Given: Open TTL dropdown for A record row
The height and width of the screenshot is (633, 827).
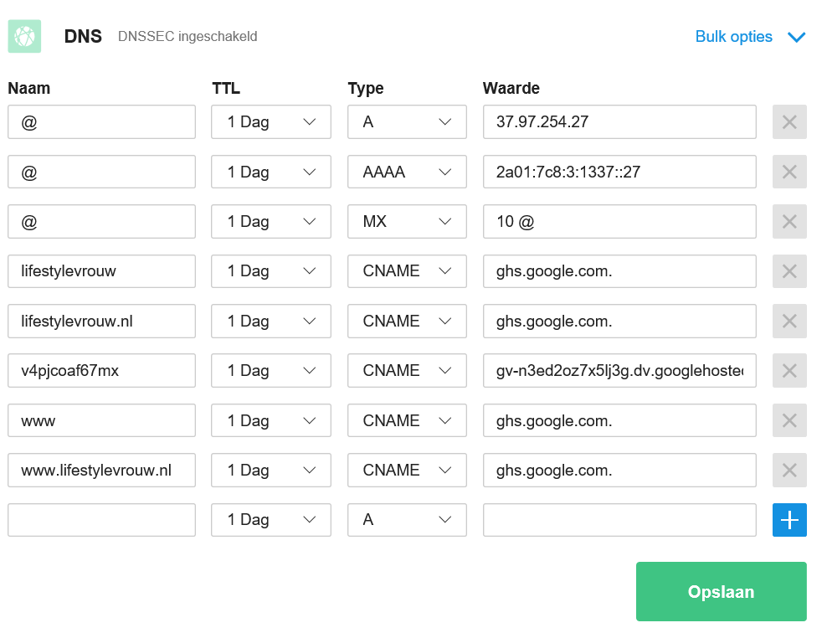Looking at the screenshot, I should 271,122.
